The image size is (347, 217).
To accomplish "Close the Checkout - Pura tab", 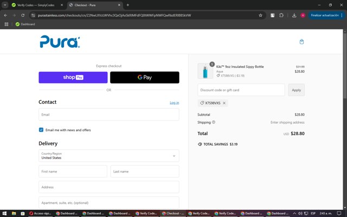I will (x=119, y=5).
